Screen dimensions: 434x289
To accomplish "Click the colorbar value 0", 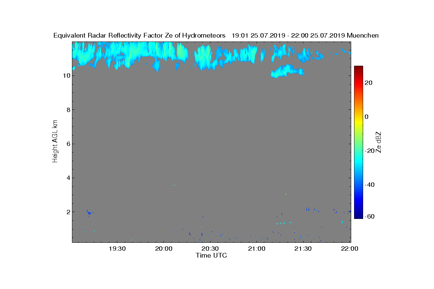I will [367, 117].
